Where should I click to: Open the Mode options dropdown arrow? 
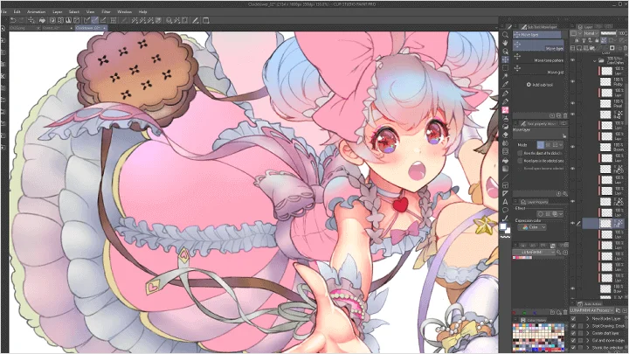click(x=561, y=145)
